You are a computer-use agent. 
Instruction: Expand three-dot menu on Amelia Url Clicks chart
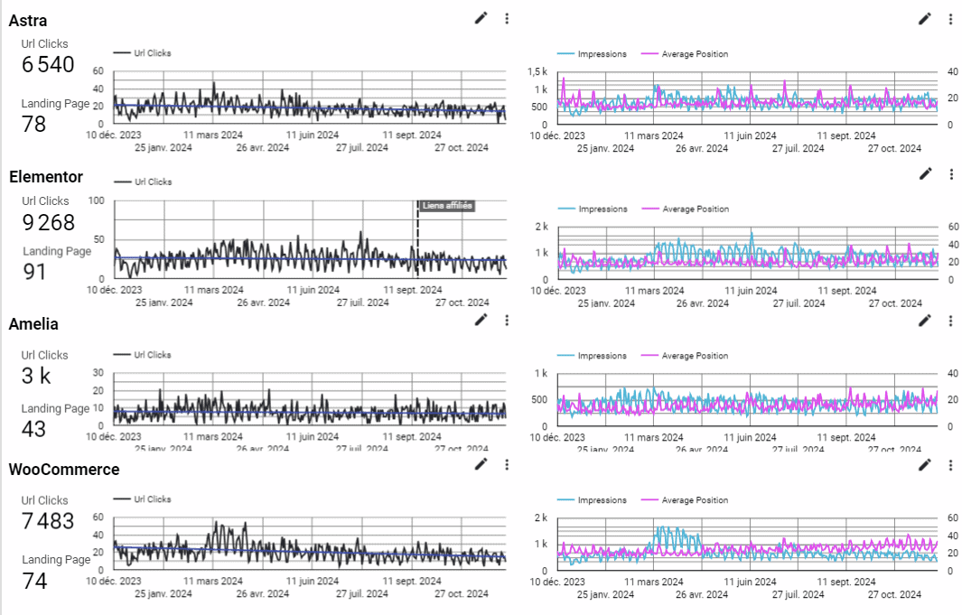(507, 320)
